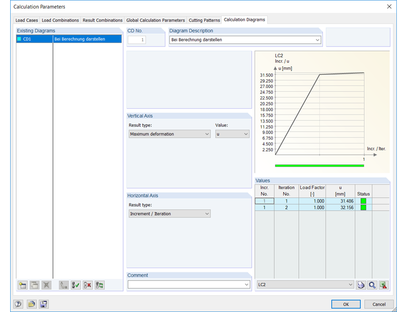Select the Calculation Diagrams tab
Screen dimensions: 407x312
pos(245,20)
